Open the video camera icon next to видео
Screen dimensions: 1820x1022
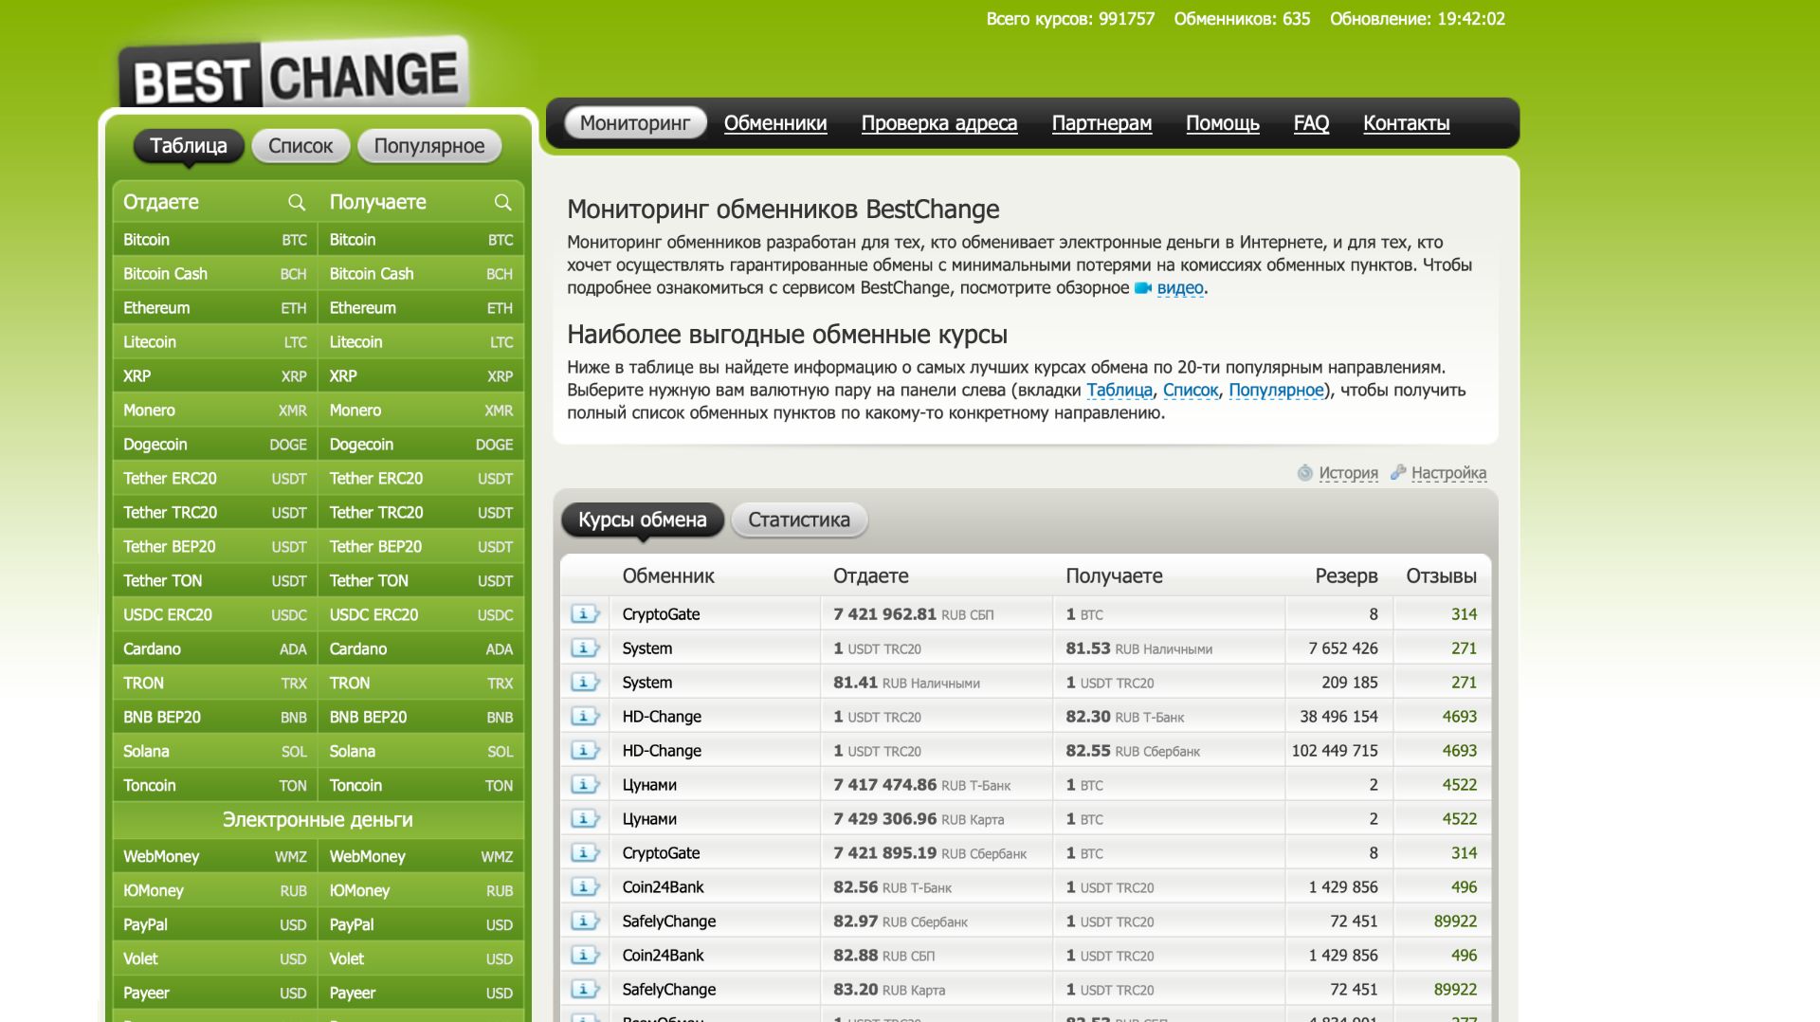[1143, 288]
